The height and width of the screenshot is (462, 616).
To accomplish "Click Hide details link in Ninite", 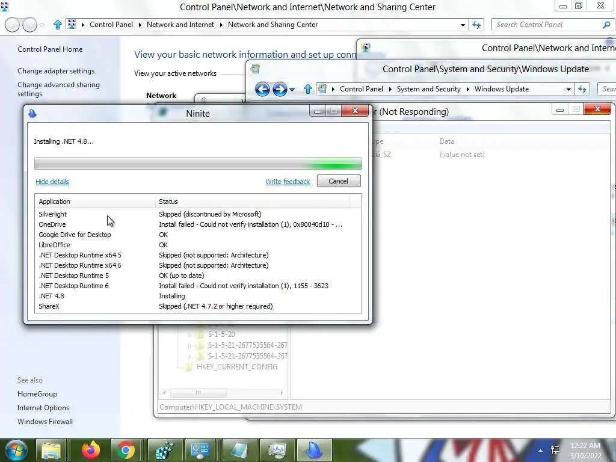I will point(52,182).
